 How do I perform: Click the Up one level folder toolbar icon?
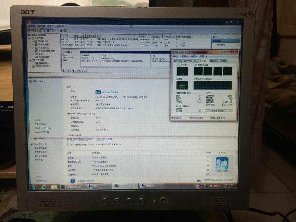[38, 30]
